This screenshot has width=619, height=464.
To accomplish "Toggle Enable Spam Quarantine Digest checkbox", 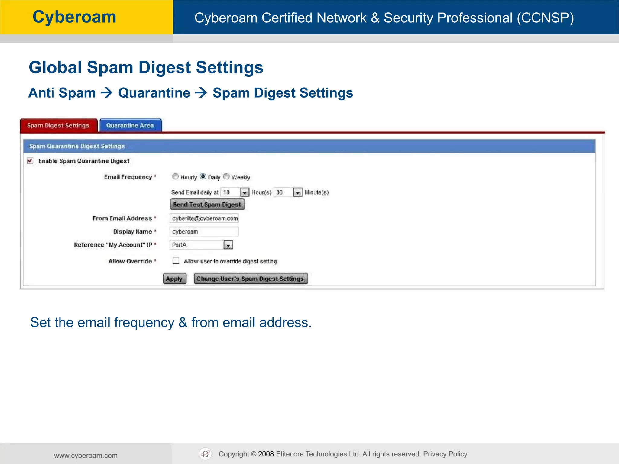I will [30, 160].
